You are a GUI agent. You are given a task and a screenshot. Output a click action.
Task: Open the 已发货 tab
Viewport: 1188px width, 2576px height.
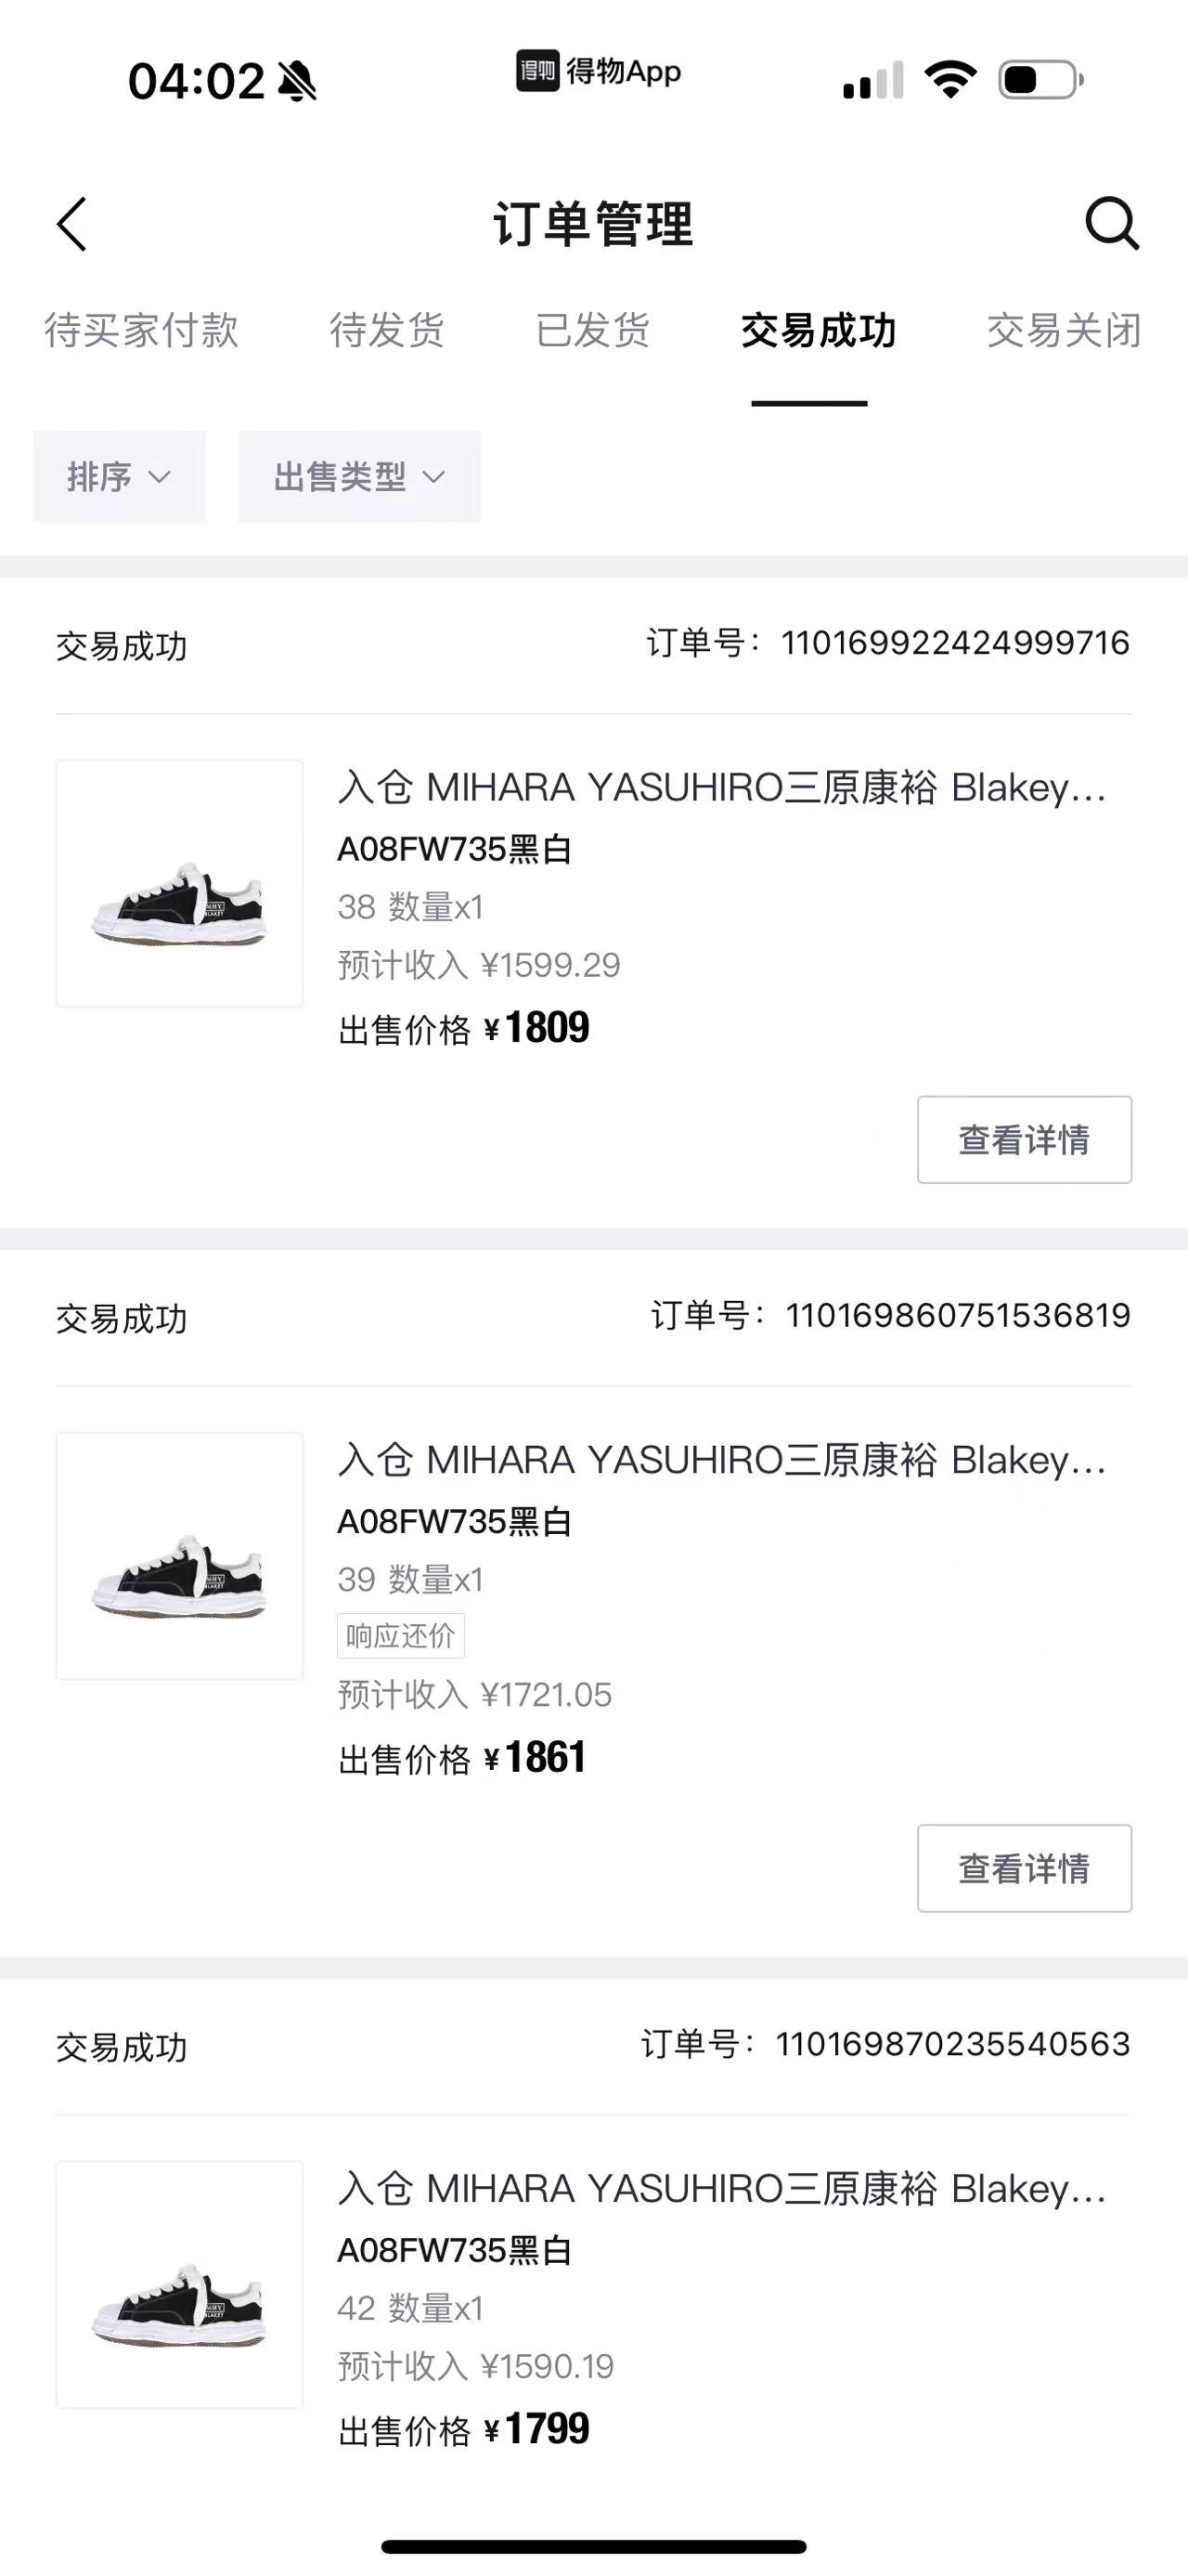(592, 330)
